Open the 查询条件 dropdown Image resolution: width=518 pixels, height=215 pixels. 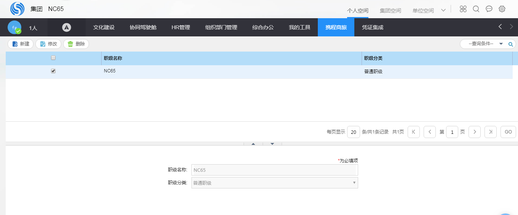tap(501, 44)
